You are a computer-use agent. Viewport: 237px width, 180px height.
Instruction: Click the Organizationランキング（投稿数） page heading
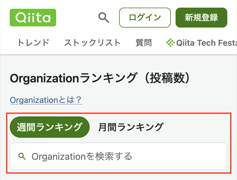[x=100, y=78]
